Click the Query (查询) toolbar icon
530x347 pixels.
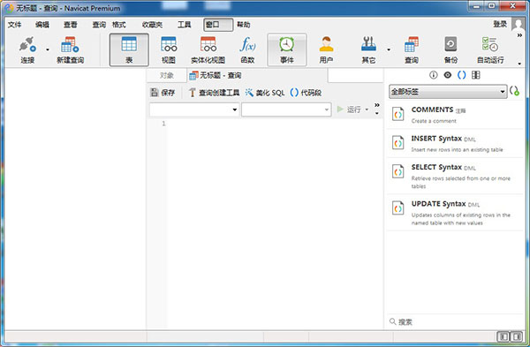point(412,49)
